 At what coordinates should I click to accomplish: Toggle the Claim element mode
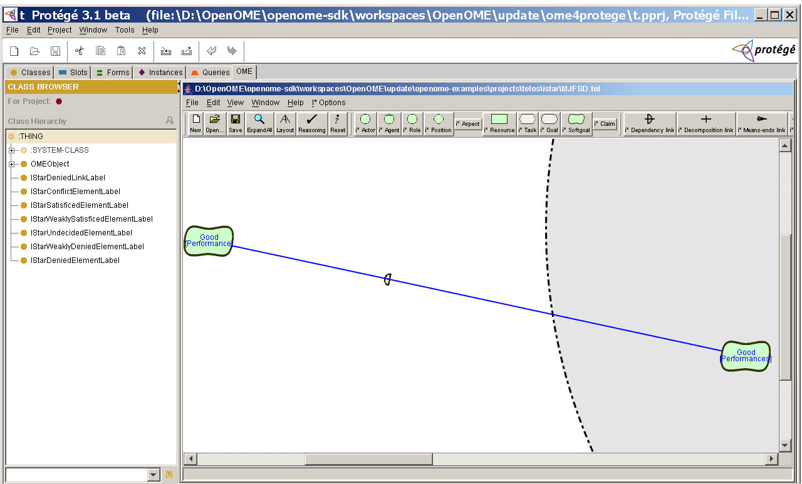[605, 123]
